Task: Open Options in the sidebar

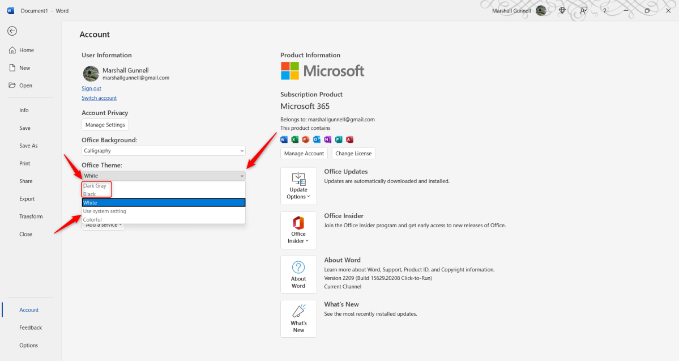Action: tap(28, 345)
